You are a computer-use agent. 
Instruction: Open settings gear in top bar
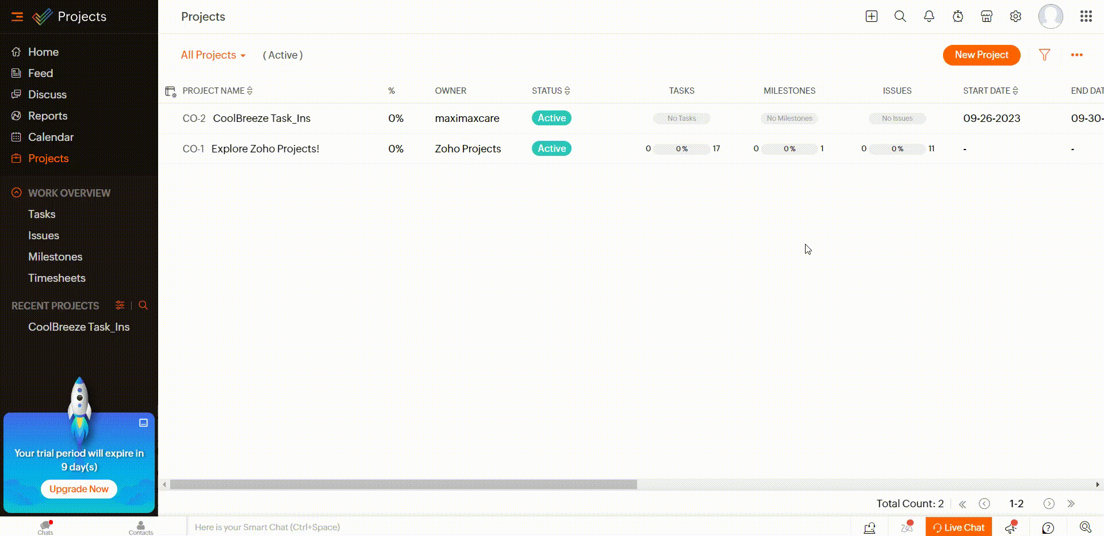coord(1015,17)
